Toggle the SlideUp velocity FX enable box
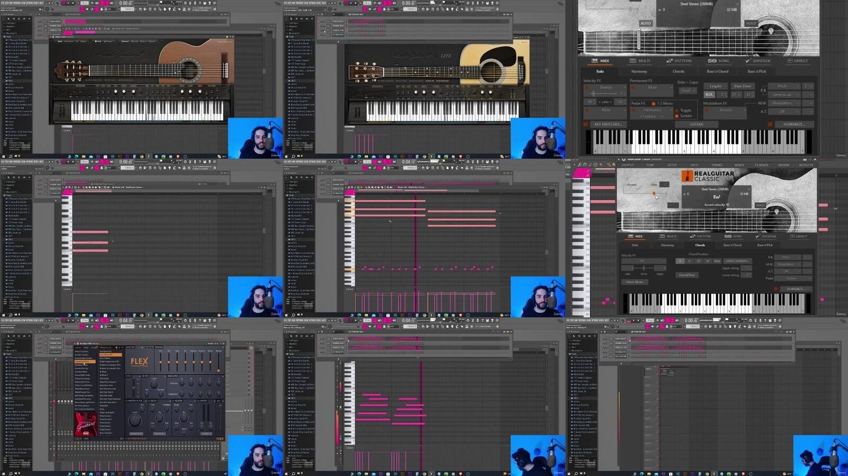 point(587,87)
